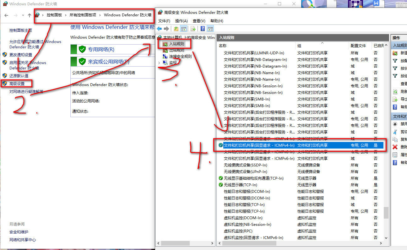Click the filter by state funnel icon

[x=395, y=68]
